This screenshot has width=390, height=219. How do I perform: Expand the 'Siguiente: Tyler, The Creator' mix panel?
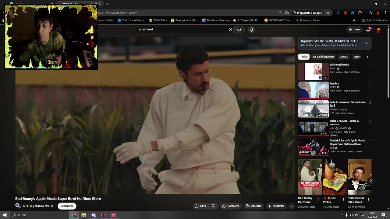coord(367,43)
